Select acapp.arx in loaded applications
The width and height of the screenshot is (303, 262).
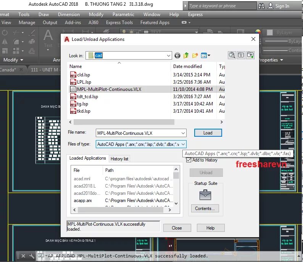pyautogui.click(x=83, y=201)
